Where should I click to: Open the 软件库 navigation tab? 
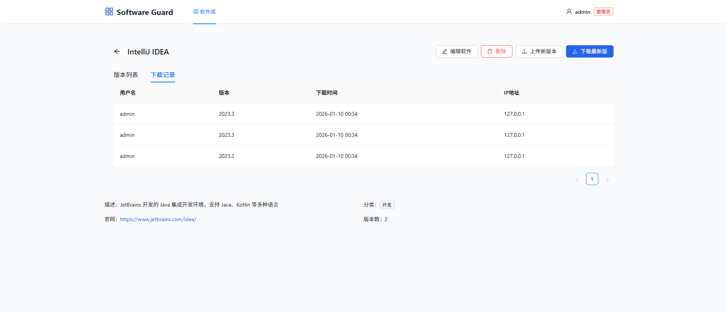point(205,12)
